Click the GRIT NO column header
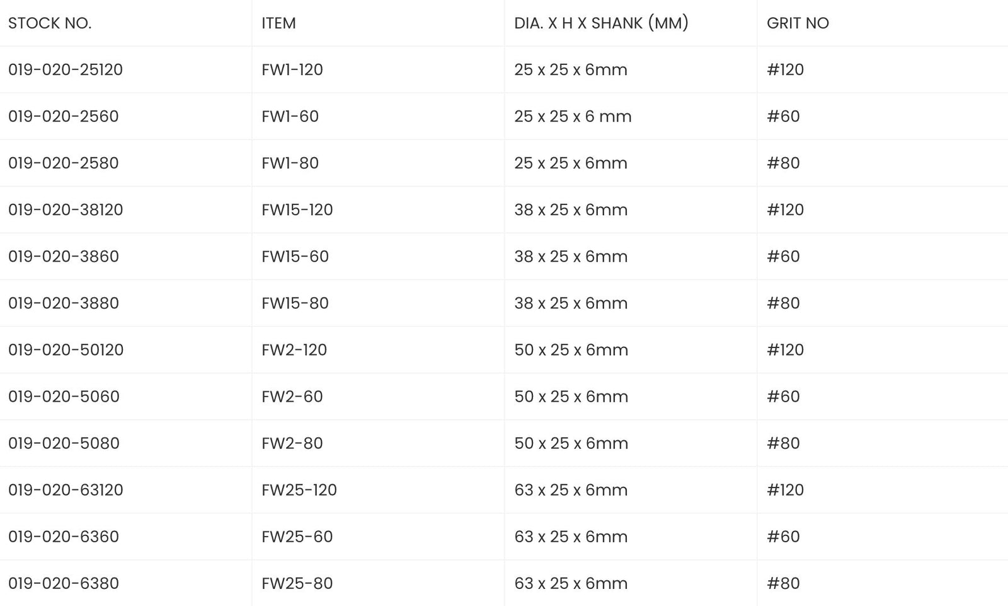The height and width of the screenshot is (606, 1008). (x=798, y=23)
